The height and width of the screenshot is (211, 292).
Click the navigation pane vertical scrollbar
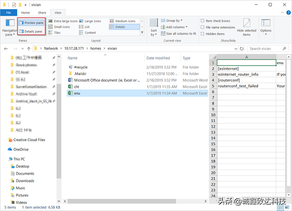[59, 131]
